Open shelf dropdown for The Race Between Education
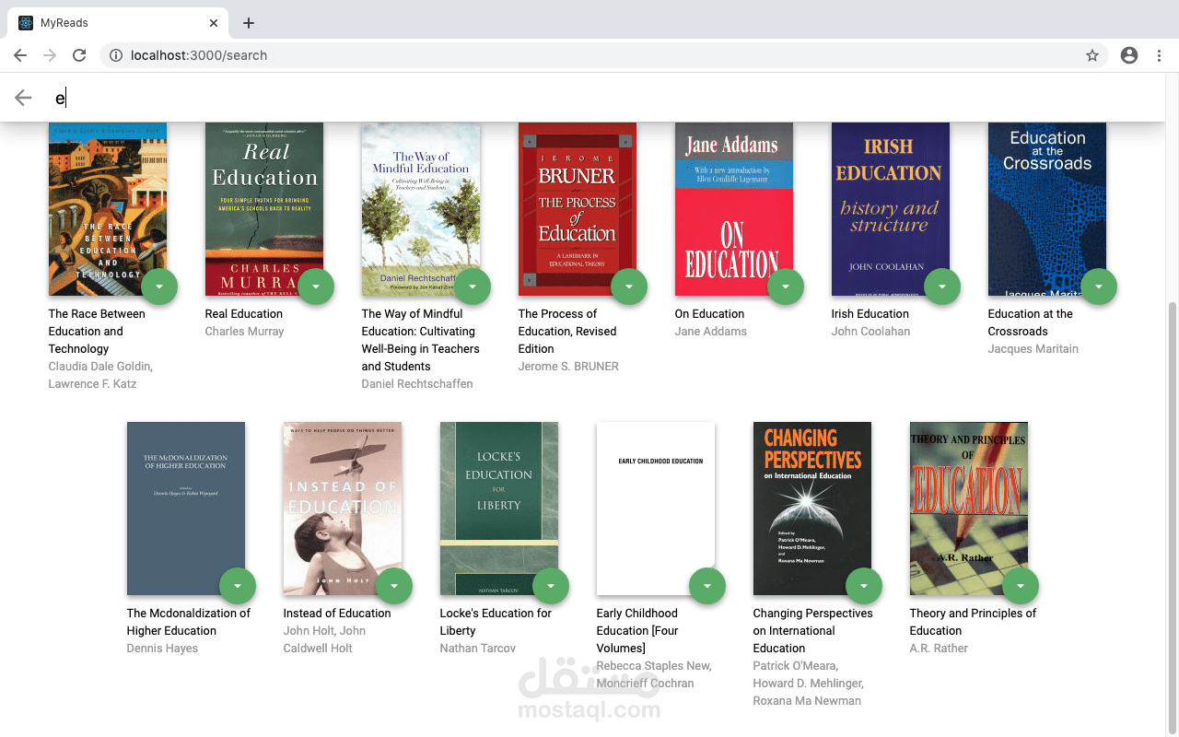The width and height of the screenshot is (1179, 737). [x=159, y=287]
